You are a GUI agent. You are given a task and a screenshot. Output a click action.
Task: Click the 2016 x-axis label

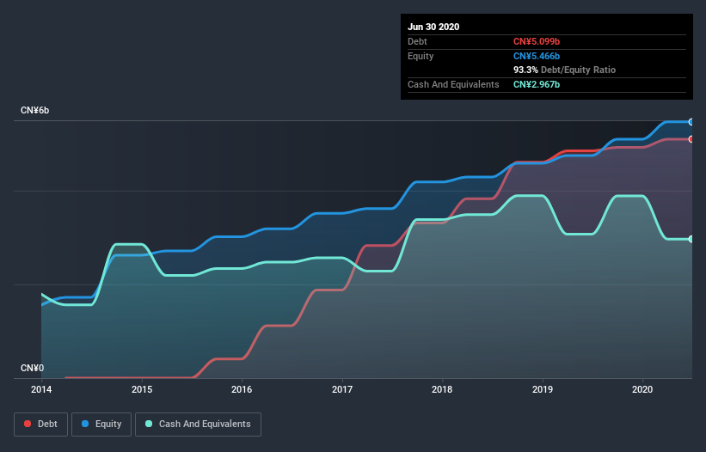click(242, 389)
